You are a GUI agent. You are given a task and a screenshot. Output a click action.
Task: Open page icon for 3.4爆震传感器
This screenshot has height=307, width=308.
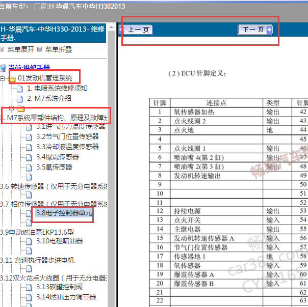pyautogui.click(x=29, y=157)
